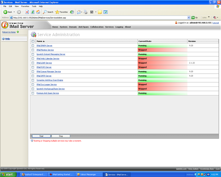Open the Search toolbar button
Image resolution: width=221 pixels, height=177 pixels.
(x=48, y=12)
